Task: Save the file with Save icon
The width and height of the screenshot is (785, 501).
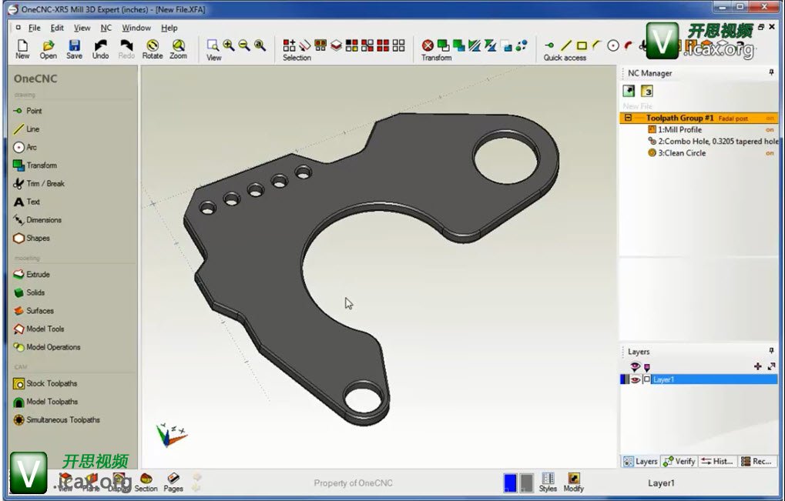Action: click(74, 49)
